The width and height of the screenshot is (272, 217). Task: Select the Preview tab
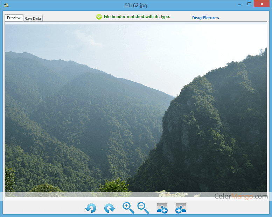14,18
